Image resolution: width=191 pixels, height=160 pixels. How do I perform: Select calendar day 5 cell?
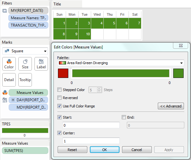110,23
